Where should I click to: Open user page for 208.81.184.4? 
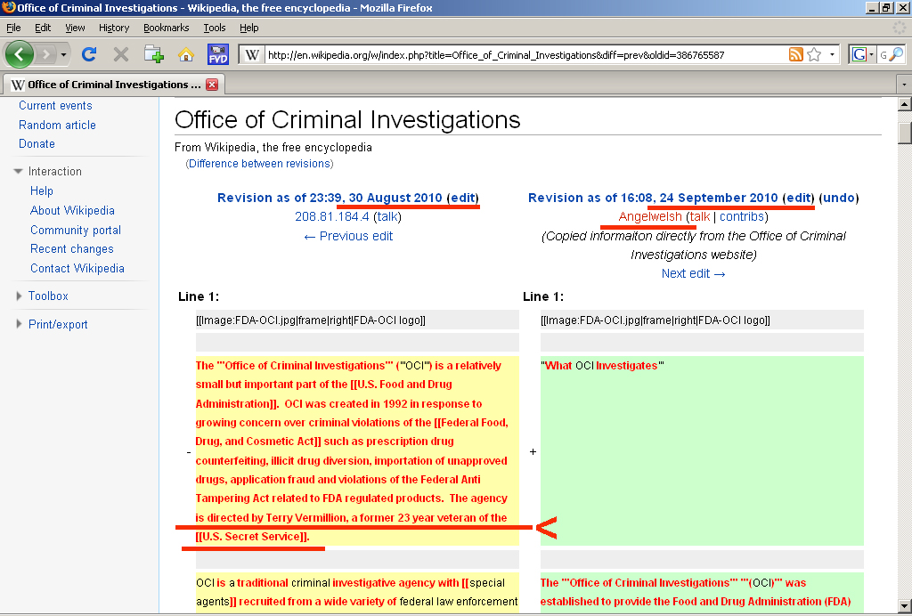[x=332, y=217]
